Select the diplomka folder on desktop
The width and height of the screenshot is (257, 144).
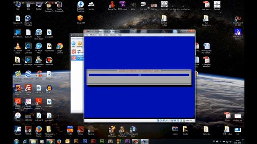[x=206, y=130]
